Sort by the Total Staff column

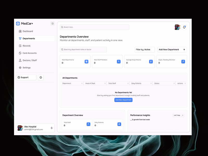118,83
